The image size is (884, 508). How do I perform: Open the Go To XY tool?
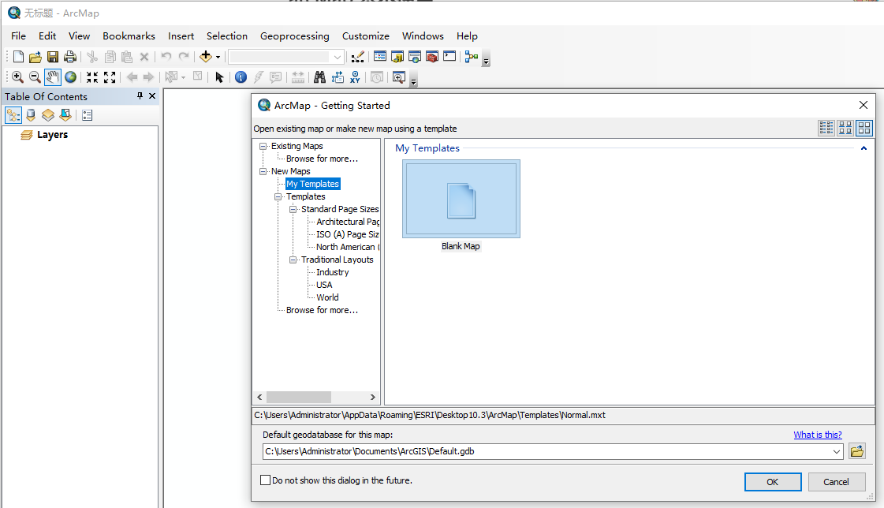(x=355, y=77)
